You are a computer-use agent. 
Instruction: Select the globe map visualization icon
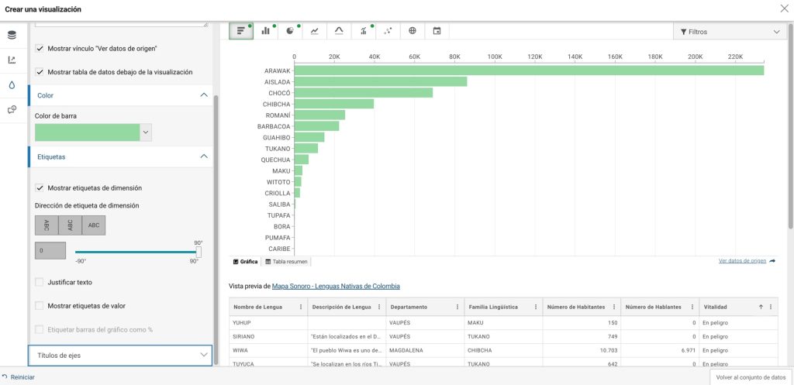413,31
